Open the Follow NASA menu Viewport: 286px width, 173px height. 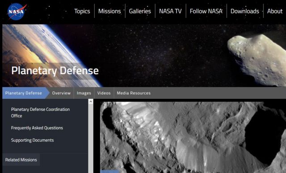tap(206, 11)
